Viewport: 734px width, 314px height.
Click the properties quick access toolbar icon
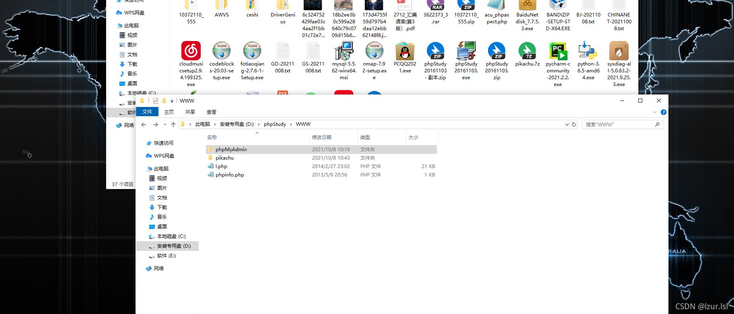click(x=156, y=101)
